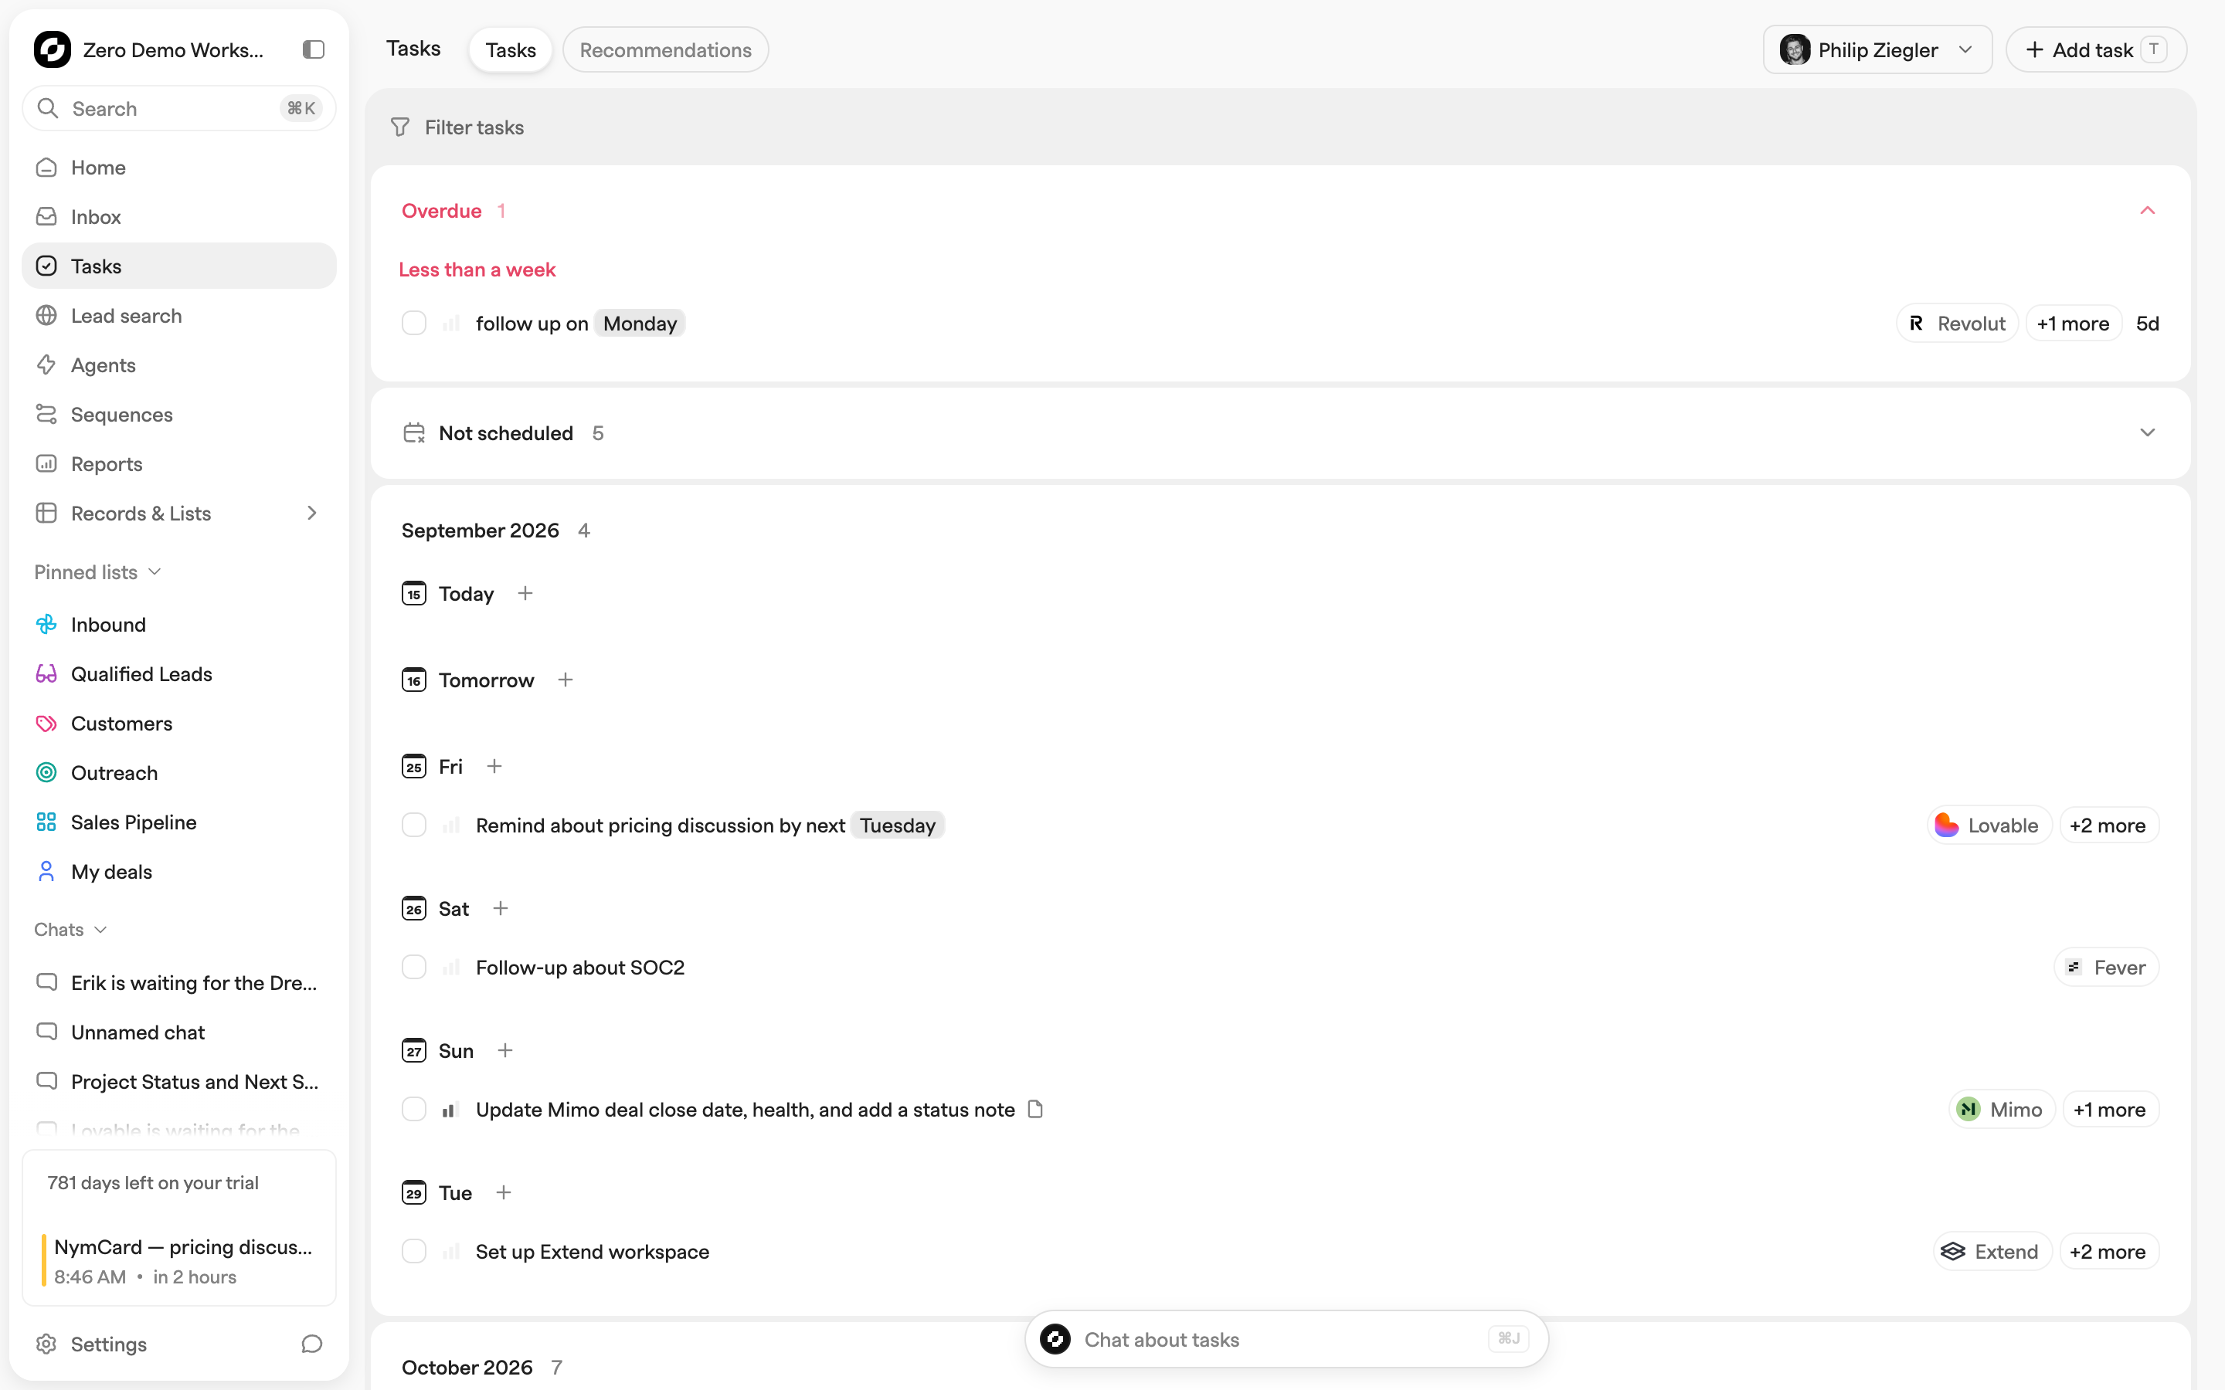Image resolution: width=2225 pixels, height=1390 pixels.
Task: Open the Mimo company chip
Action: click(2002, 1110)
